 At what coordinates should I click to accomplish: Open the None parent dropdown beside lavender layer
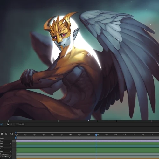tap(6, 141)
